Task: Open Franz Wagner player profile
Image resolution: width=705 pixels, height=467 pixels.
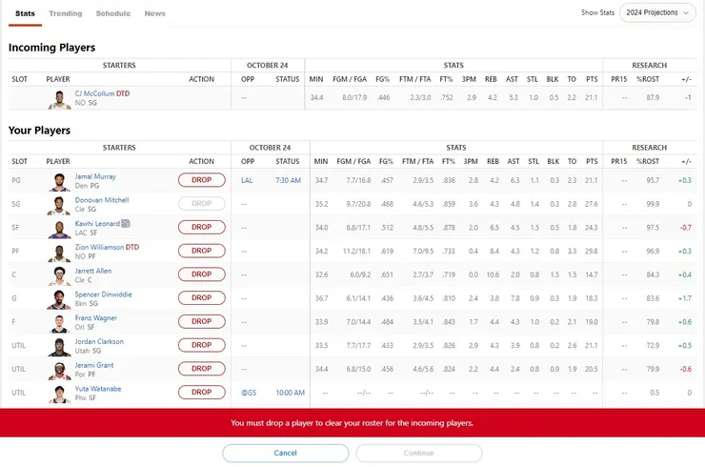Action: (96, 318)
